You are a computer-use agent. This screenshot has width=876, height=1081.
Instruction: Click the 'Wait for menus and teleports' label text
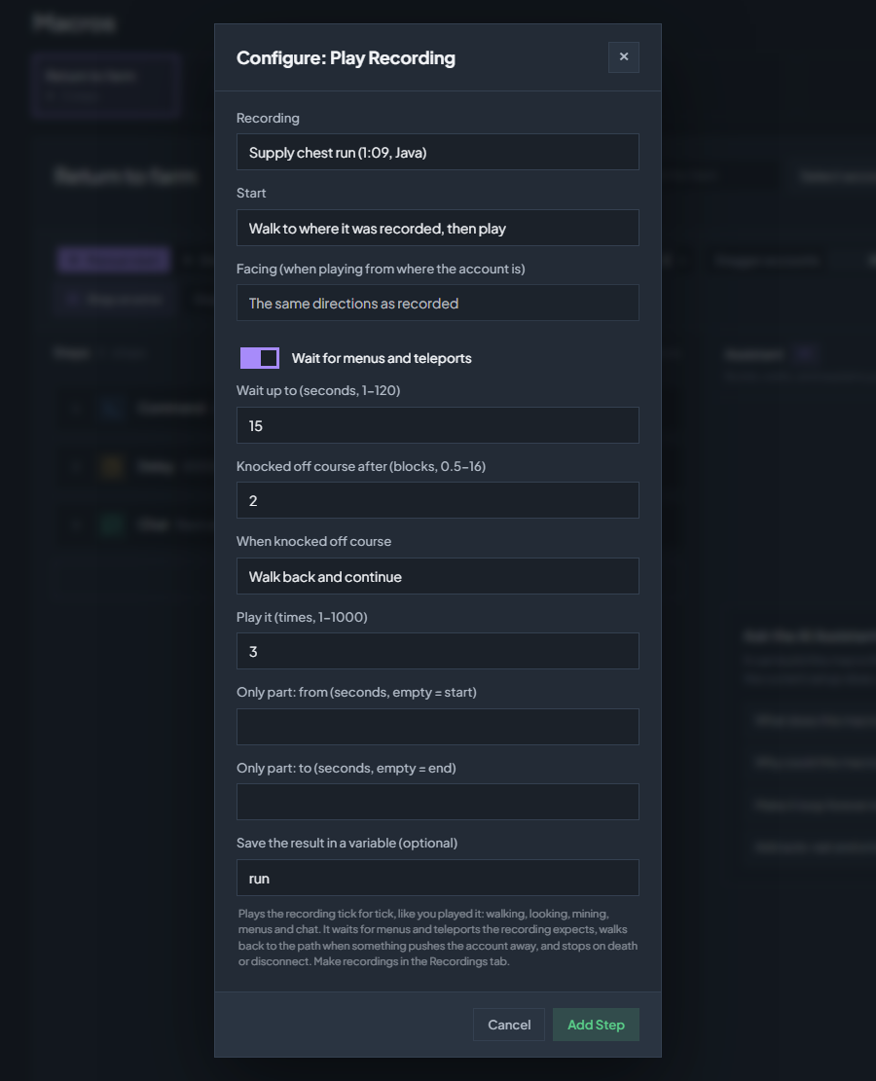click(382, 358)
